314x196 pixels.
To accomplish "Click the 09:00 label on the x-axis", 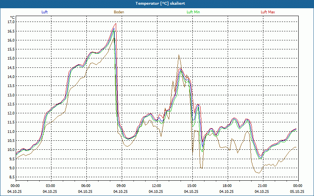I will pos(121,186).
